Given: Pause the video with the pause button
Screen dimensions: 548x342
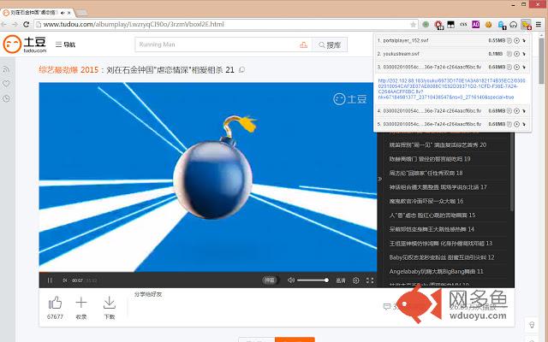Looking at the screenshot, I should [x=50, y=280].
